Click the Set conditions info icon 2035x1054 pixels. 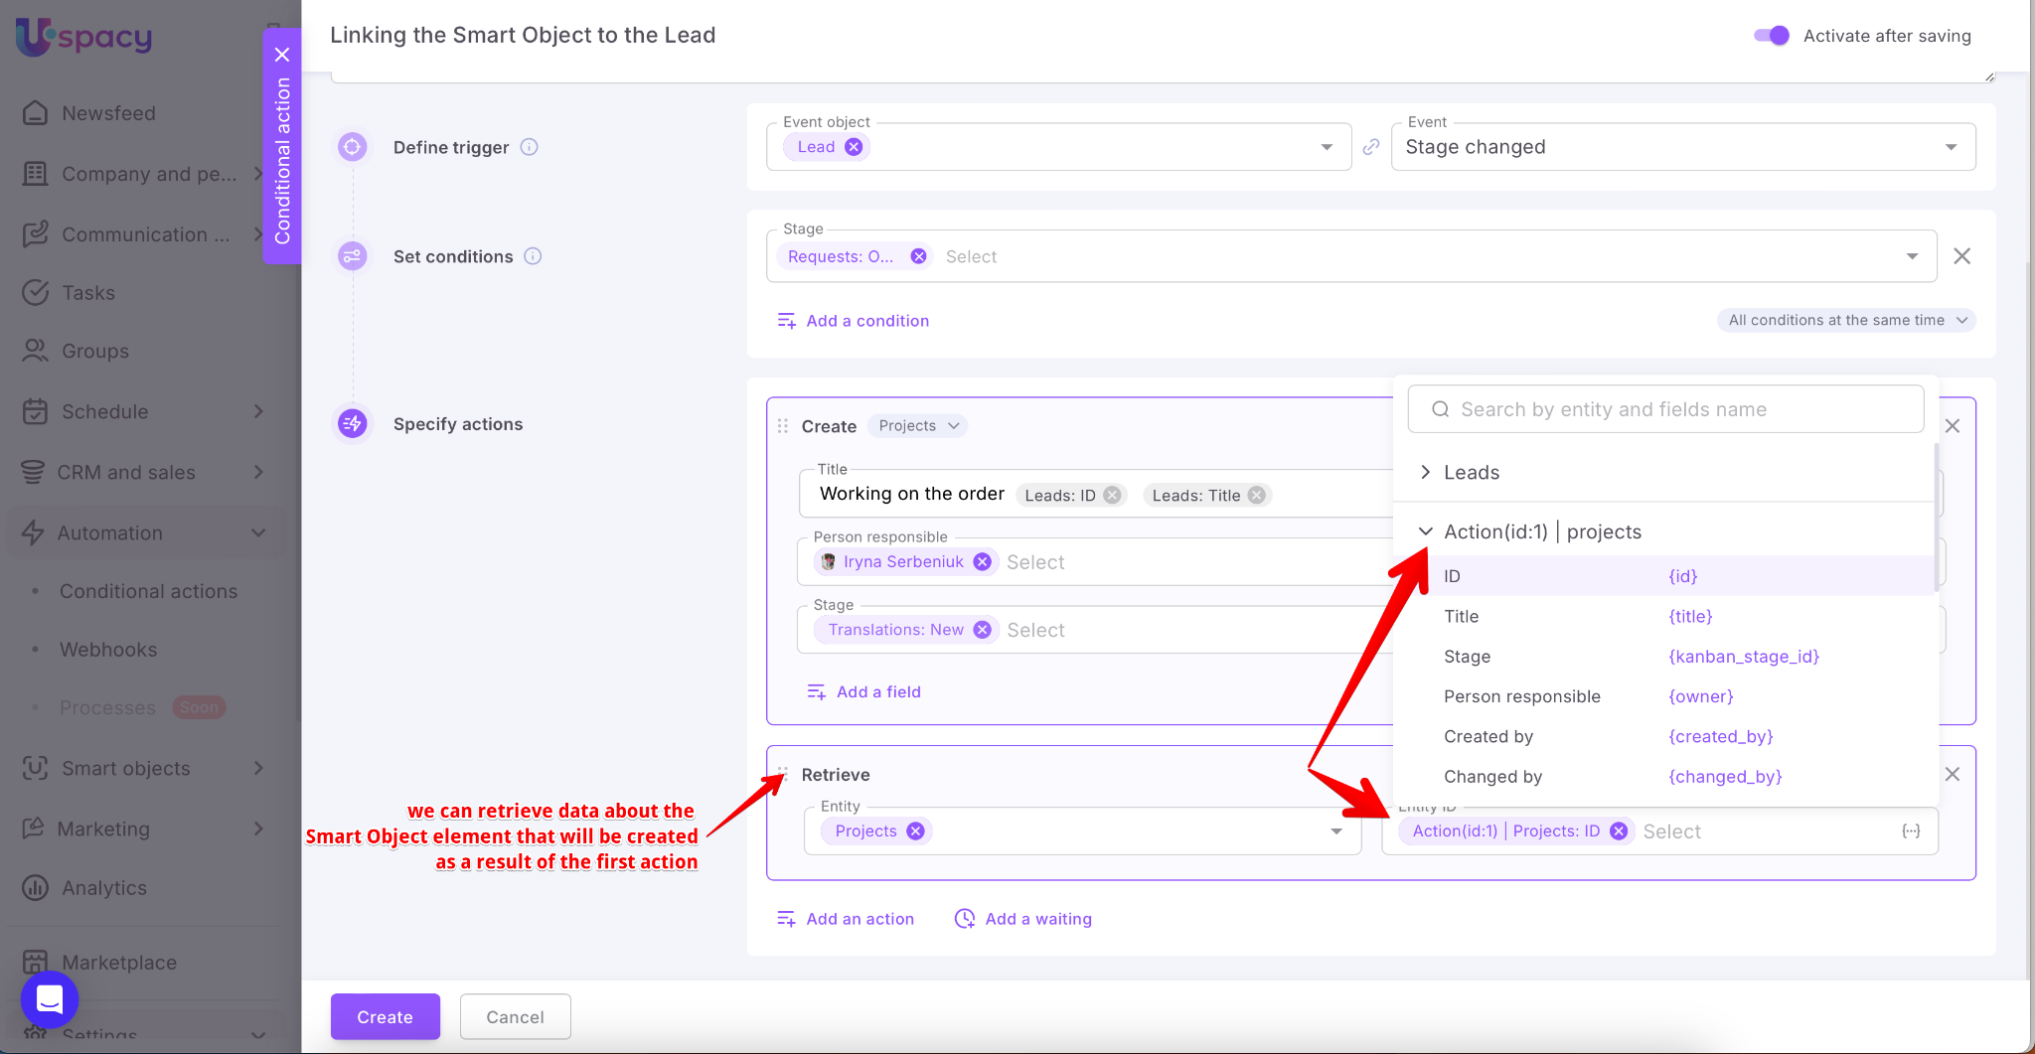(533, 256)
